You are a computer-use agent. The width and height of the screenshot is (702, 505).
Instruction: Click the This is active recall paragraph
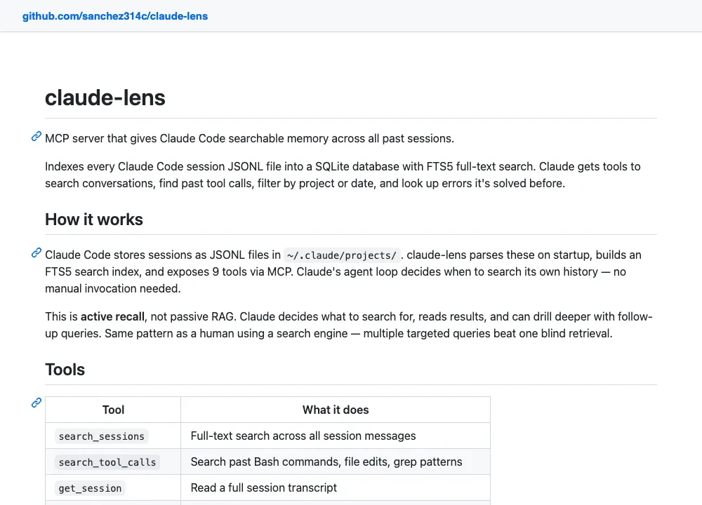(349, 325)
